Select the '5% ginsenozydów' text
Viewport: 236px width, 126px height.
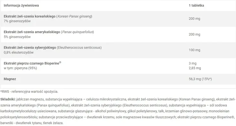(17, 37)
